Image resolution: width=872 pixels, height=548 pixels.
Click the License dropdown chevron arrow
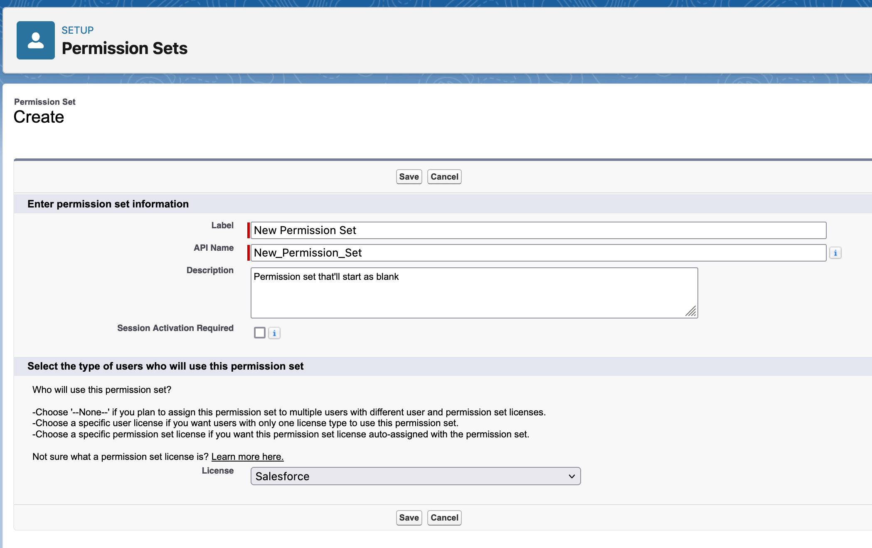click(571, 476)
